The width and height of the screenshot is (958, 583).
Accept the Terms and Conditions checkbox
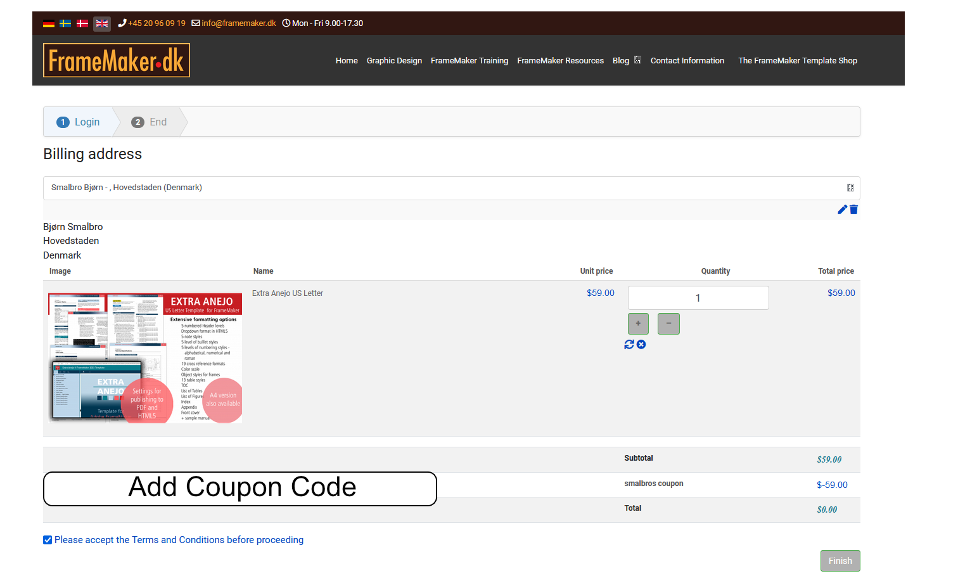click(x=48, y=540)
